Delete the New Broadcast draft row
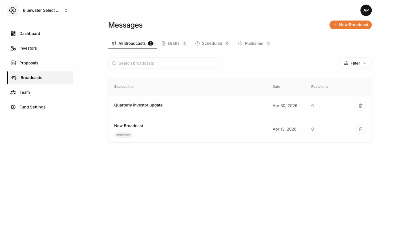This screenshot has width=407, height=228. coord(361,129)
